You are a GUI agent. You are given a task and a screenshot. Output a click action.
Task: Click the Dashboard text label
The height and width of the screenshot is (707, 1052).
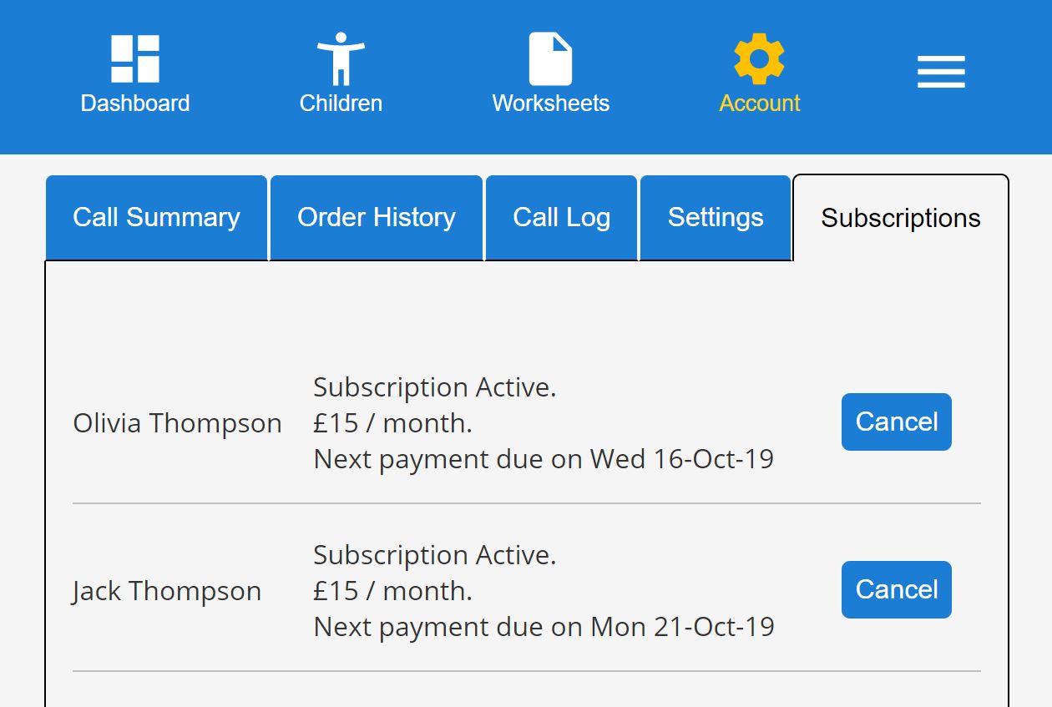point(135,104)
